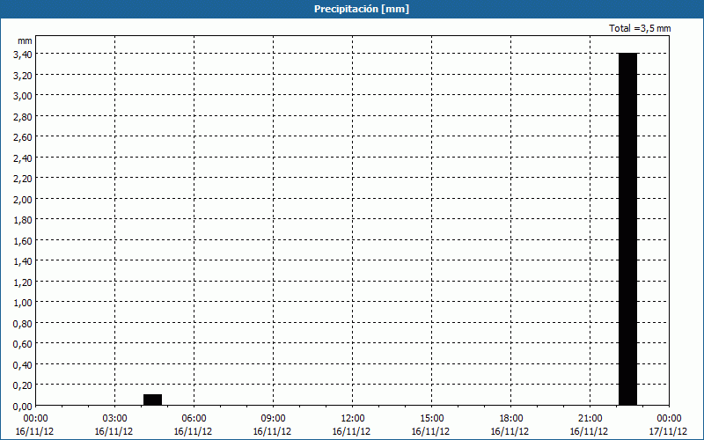704x440 pixels.
Task: Click the tall 3,40 mm precipitation bar
Action: point(627,229)
